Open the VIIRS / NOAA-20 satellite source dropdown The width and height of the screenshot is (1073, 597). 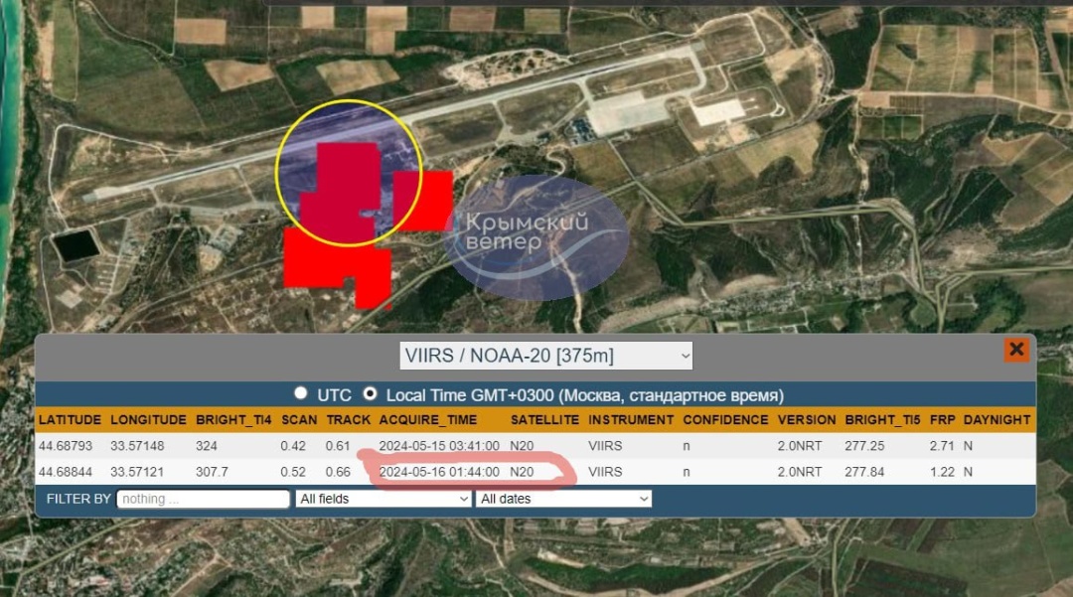[548, 355]
